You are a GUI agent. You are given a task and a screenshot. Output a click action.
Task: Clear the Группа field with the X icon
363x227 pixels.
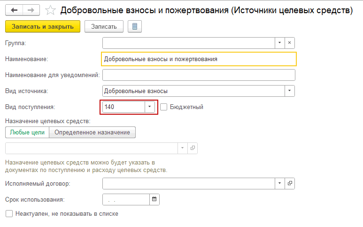click(289, 43)
